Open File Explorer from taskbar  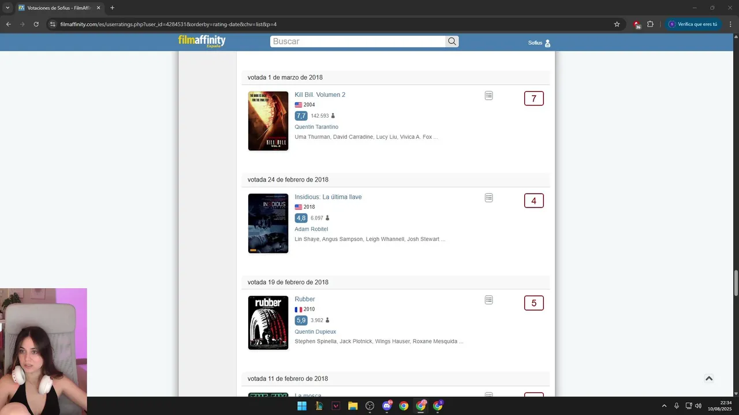coord(353,406)
